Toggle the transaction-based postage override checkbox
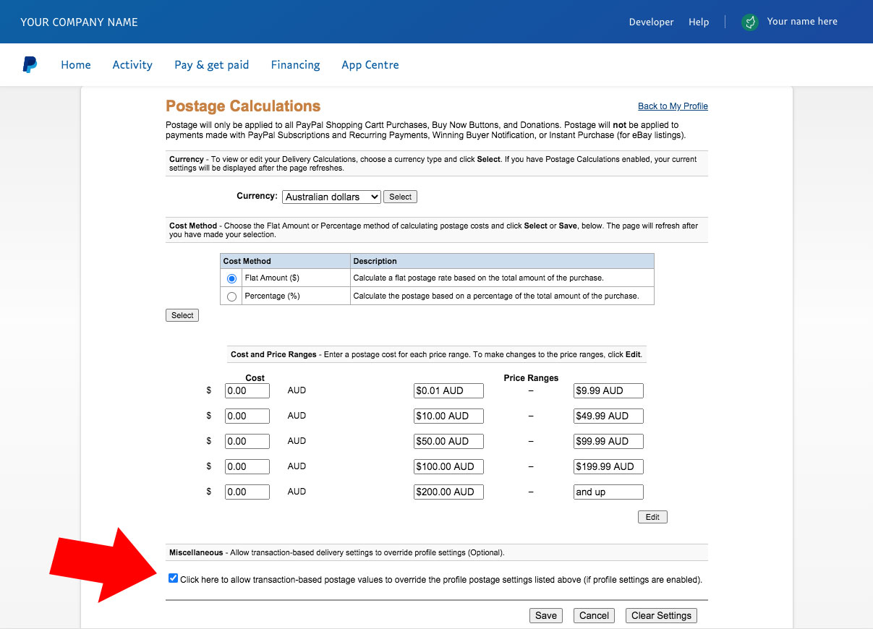873x629 pixels. click(173, 578)
